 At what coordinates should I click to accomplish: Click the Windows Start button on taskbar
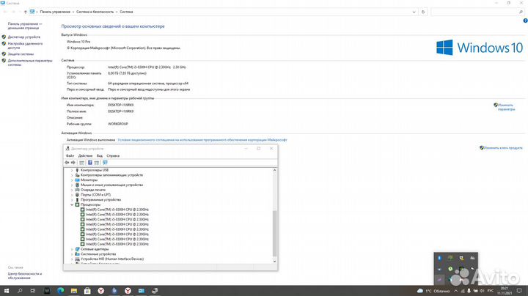pos(7,291)
